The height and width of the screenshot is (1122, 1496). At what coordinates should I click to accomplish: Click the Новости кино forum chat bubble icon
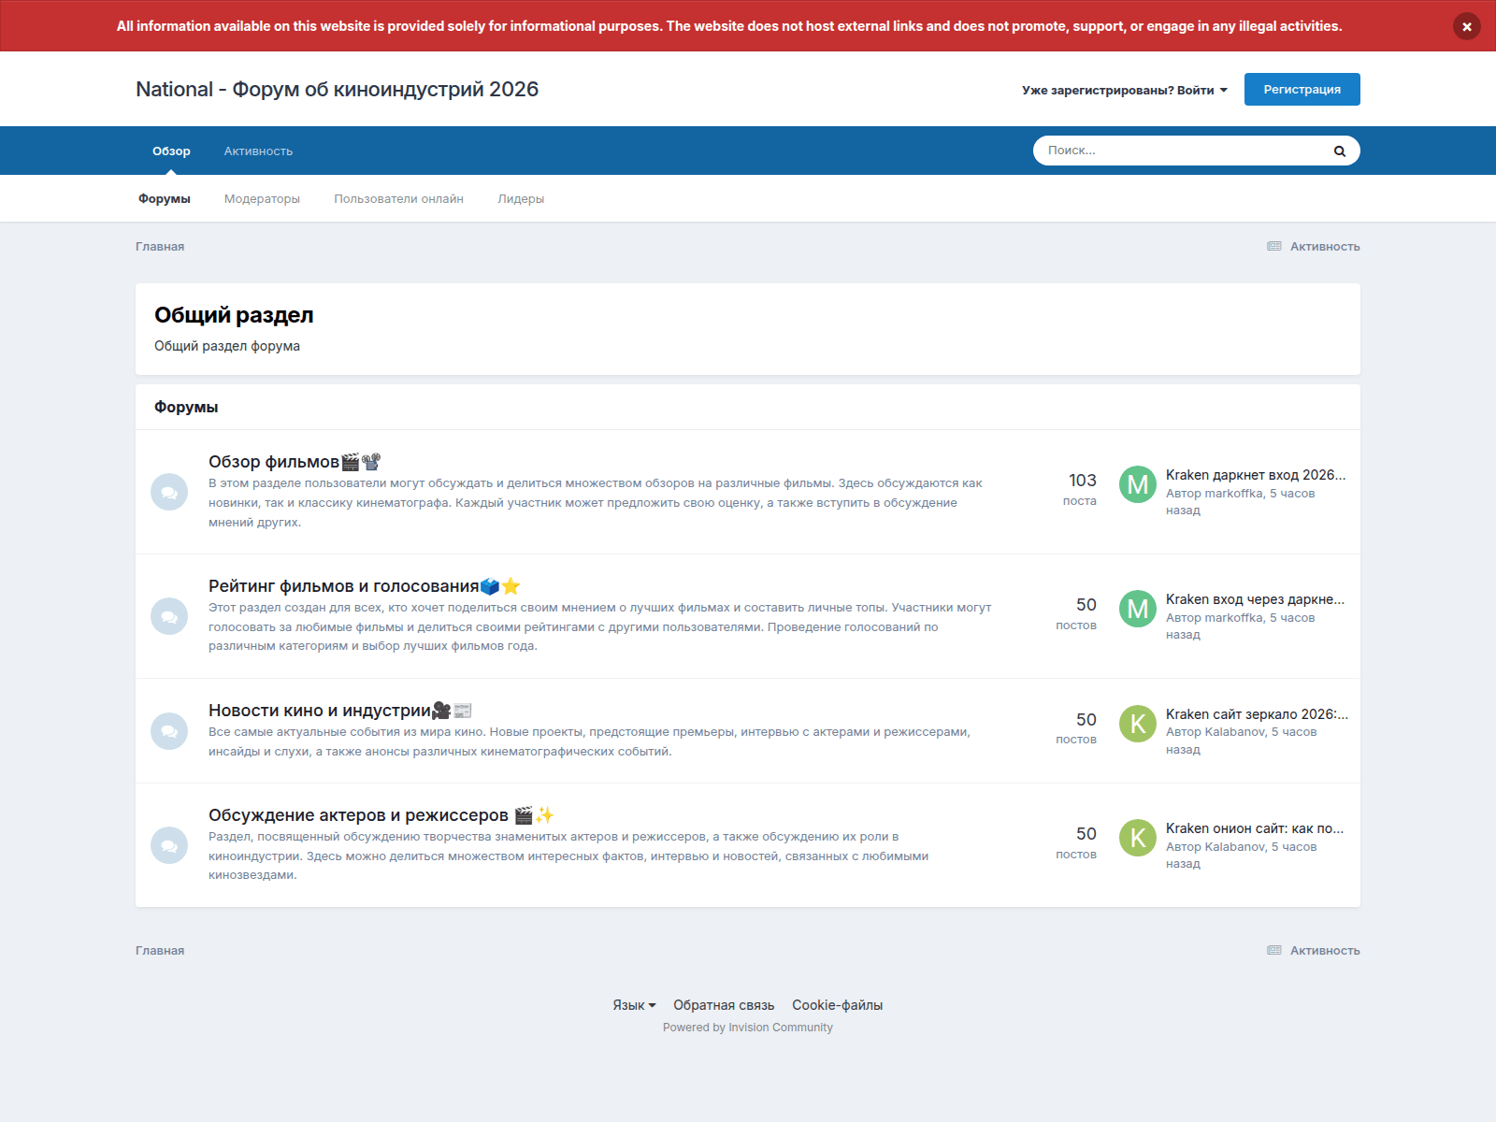pos(169,731)
